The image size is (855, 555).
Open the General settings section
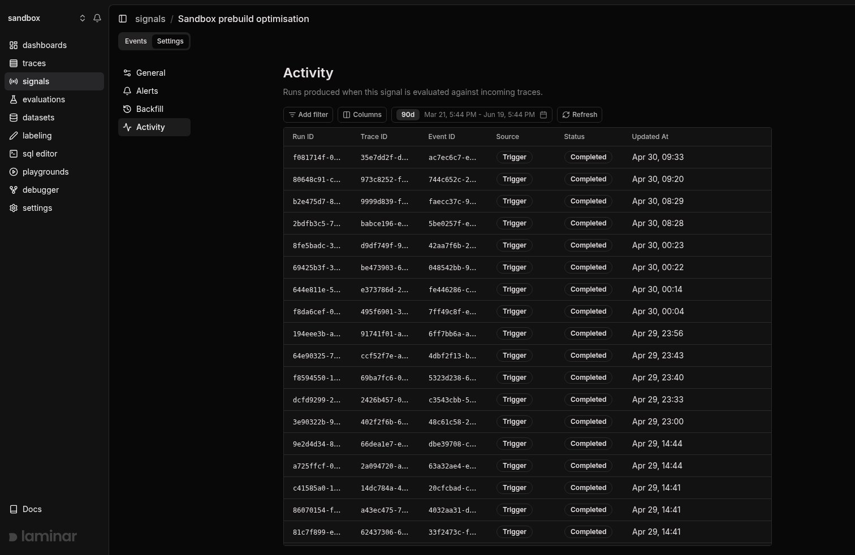pyautogui.click(x=154, y=73)
